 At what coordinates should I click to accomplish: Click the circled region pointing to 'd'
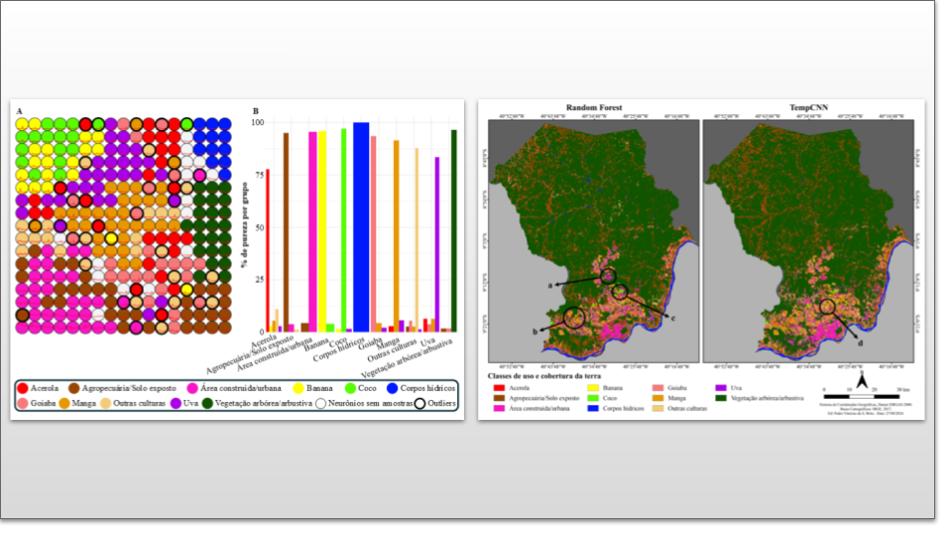[827, 307]
